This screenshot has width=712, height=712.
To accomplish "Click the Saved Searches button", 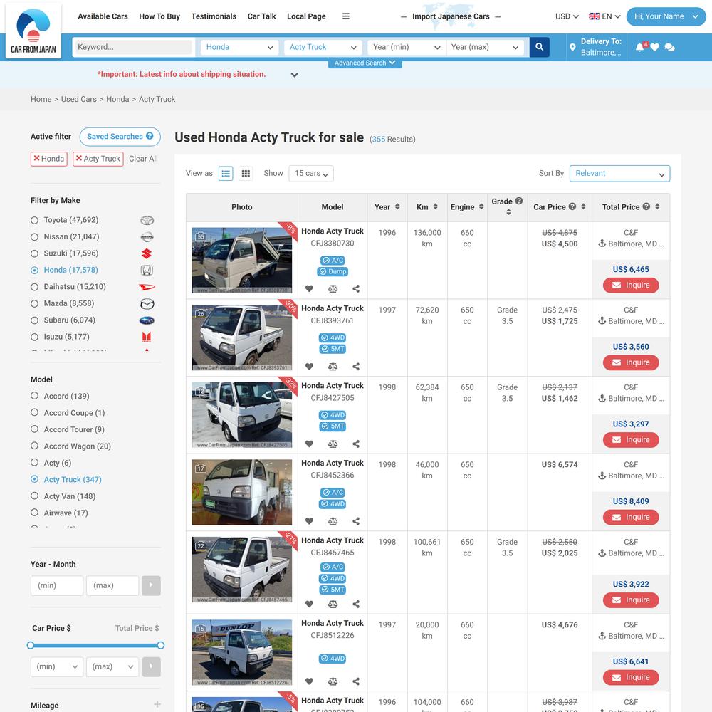I will (x=120, y=137).
